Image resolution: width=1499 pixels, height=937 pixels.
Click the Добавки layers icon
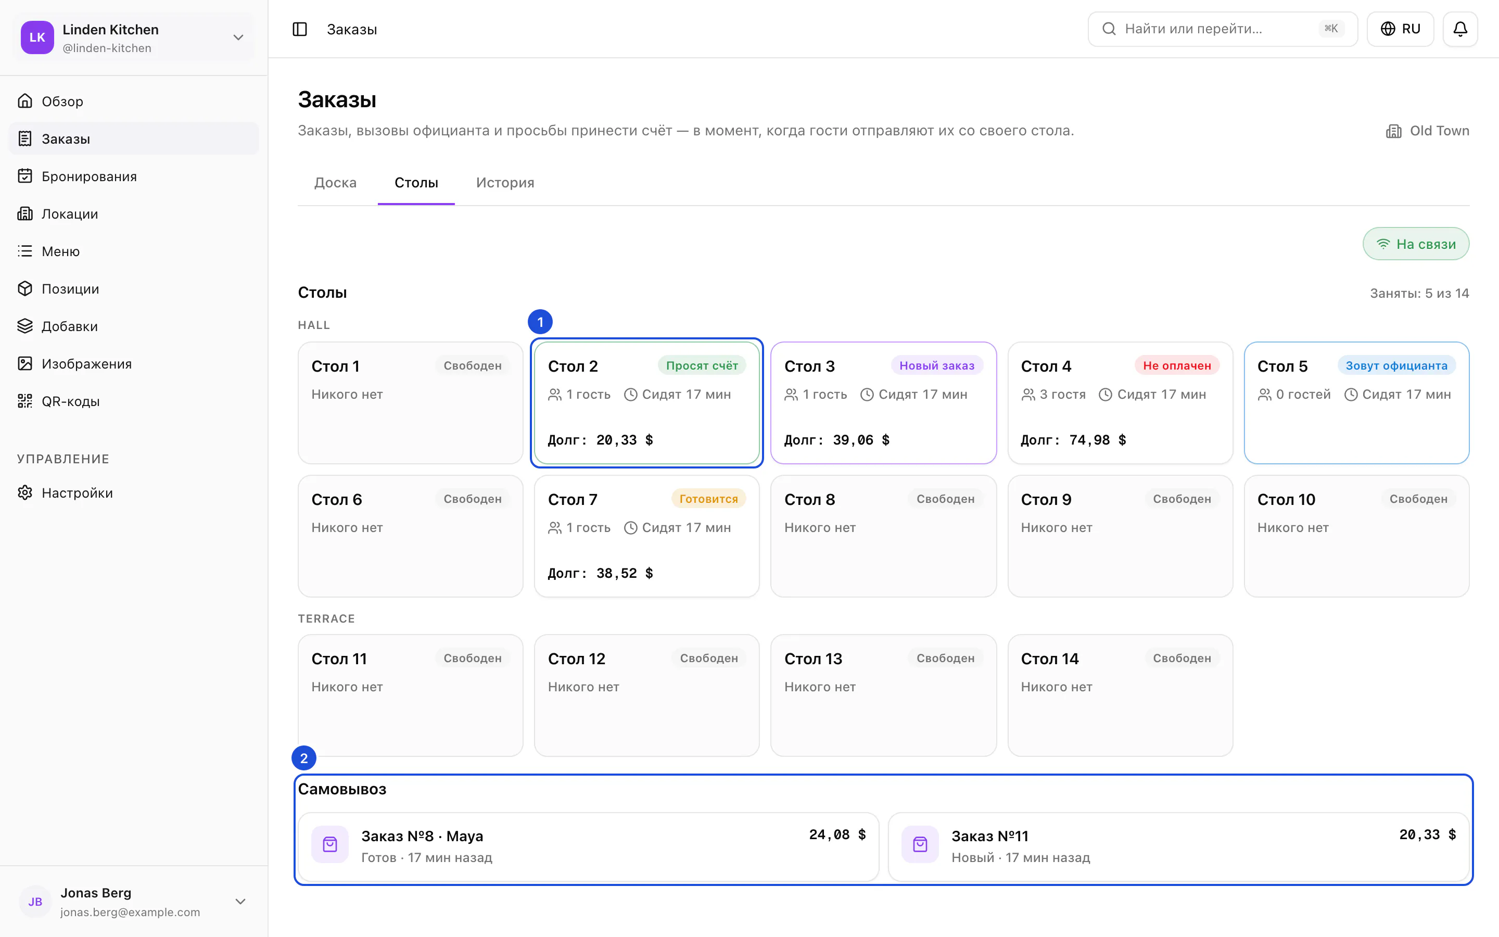(x=25, y=326)
